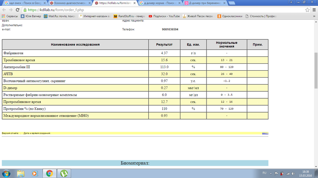This screenshot has height=178, width=318.
Task: Click the small blue link under the table
Action: click(265, 133)
